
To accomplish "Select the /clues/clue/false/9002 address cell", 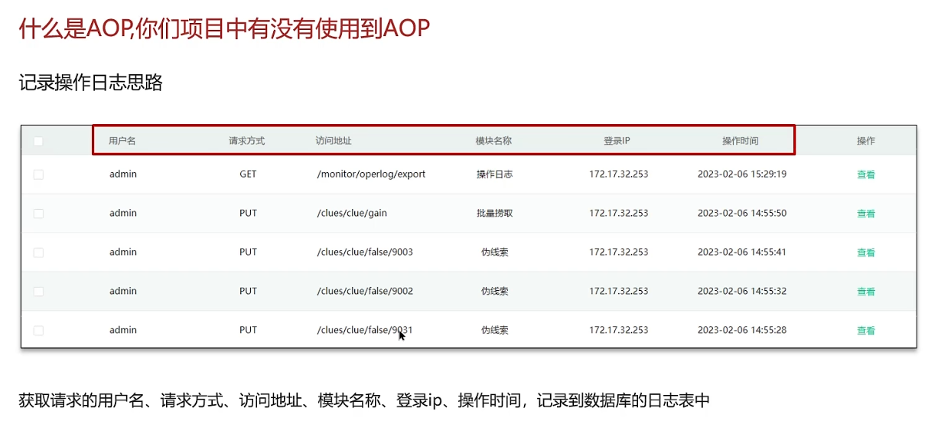I will 365,291.
